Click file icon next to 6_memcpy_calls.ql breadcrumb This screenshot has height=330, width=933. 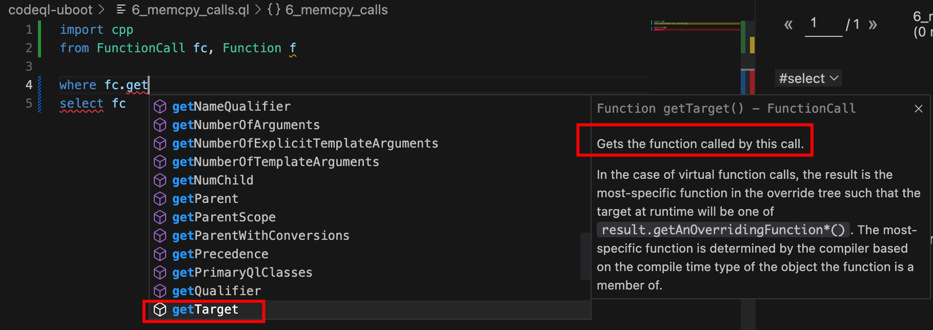[x=121, y=10]
